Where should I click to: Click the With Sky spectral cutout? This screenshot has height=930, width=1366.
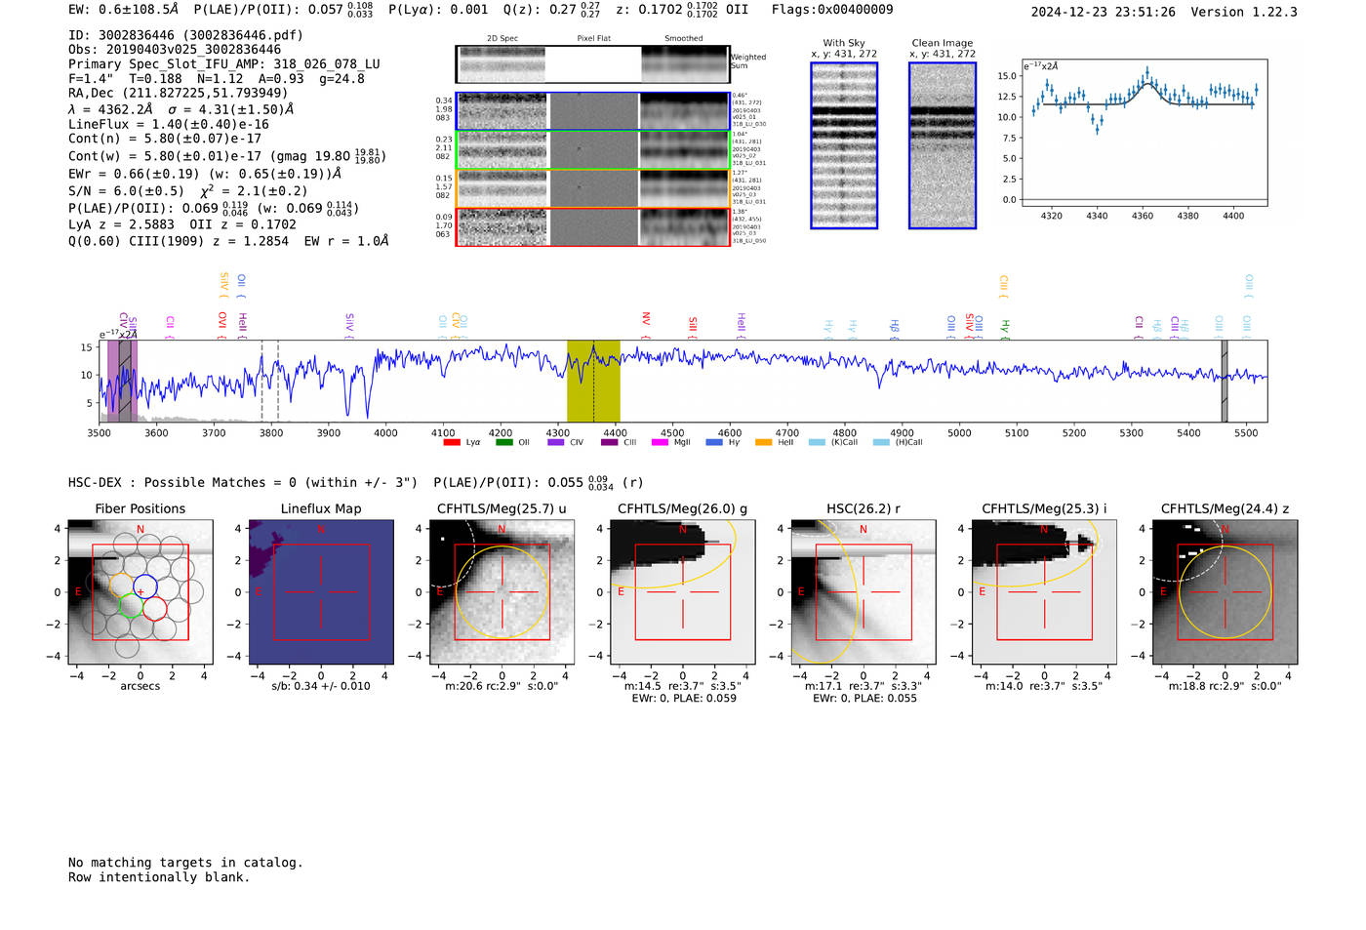tap(844, 145)
